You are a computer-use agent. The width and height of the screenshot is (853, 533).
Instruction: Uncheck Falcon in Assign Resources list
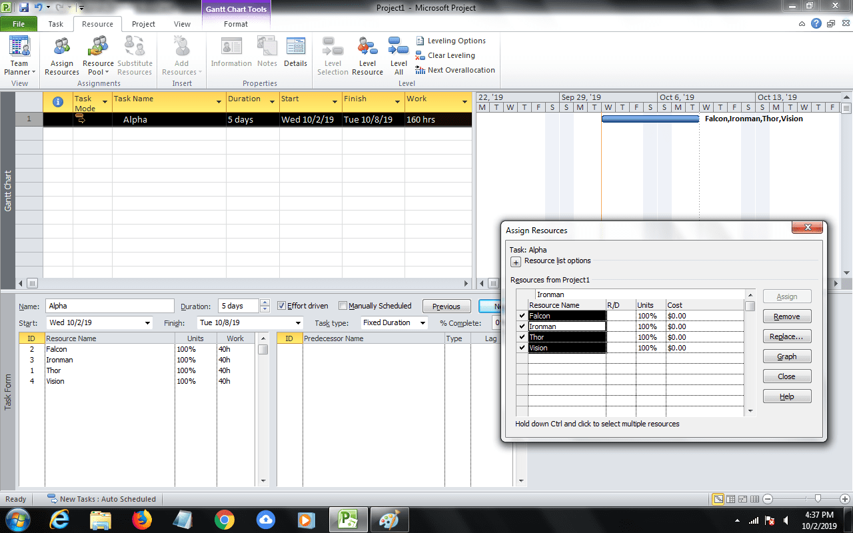pyautogui.click(x=522, y=316)
